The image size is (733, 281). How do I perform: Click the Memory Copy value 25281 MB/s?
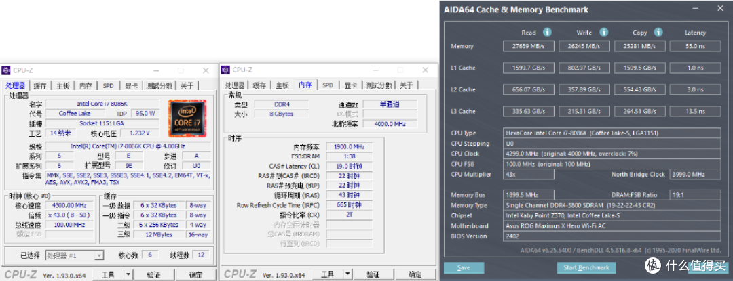coord(639,46)
